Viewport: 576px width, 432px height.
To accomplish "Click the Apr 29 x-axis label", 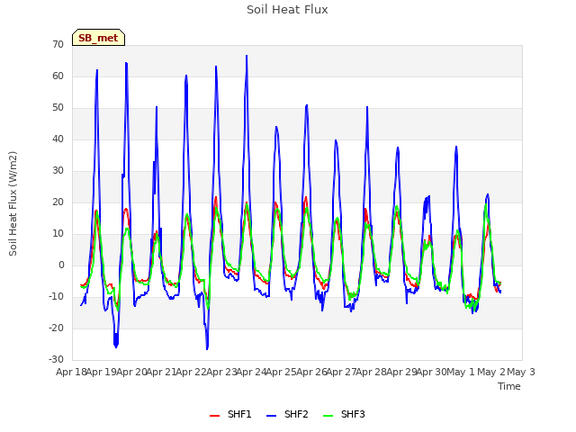I will (401, 372).
